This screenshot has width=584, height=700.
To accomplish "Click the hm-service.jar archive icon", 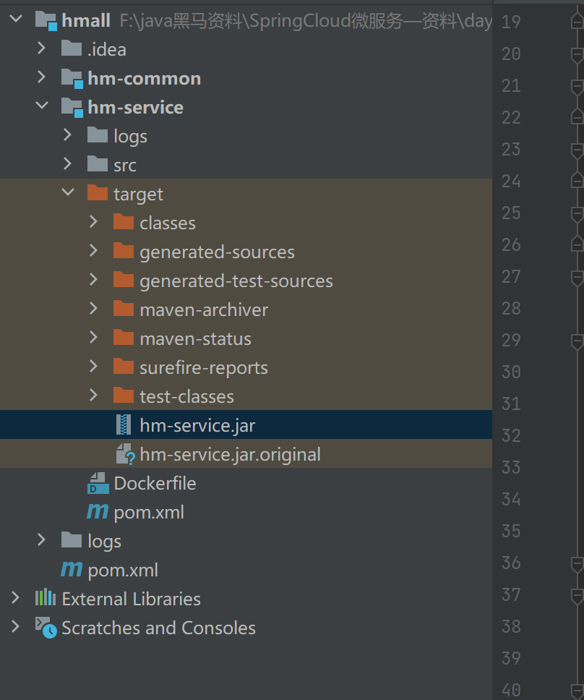I will pyautogui.click(x=124, y=424).
